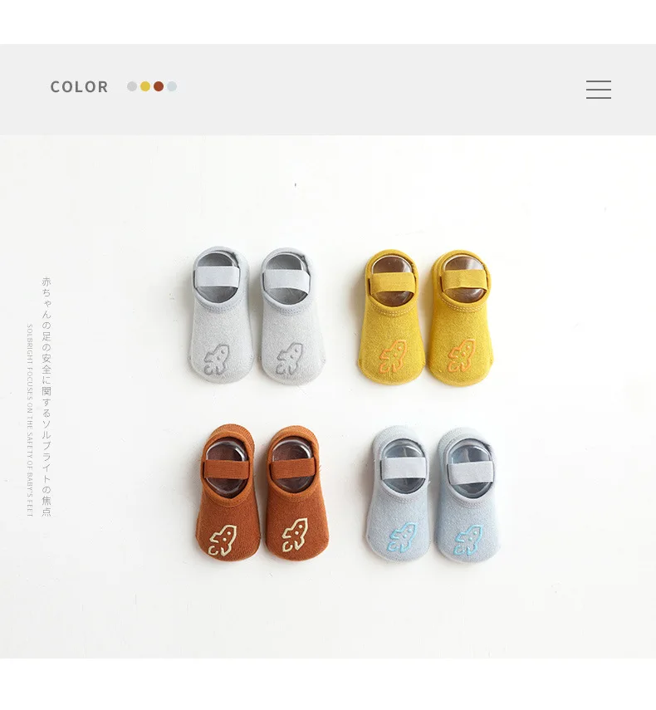Select the gray color dot
The width and height of the screenshot is (656, 710).
pos(132,86)
